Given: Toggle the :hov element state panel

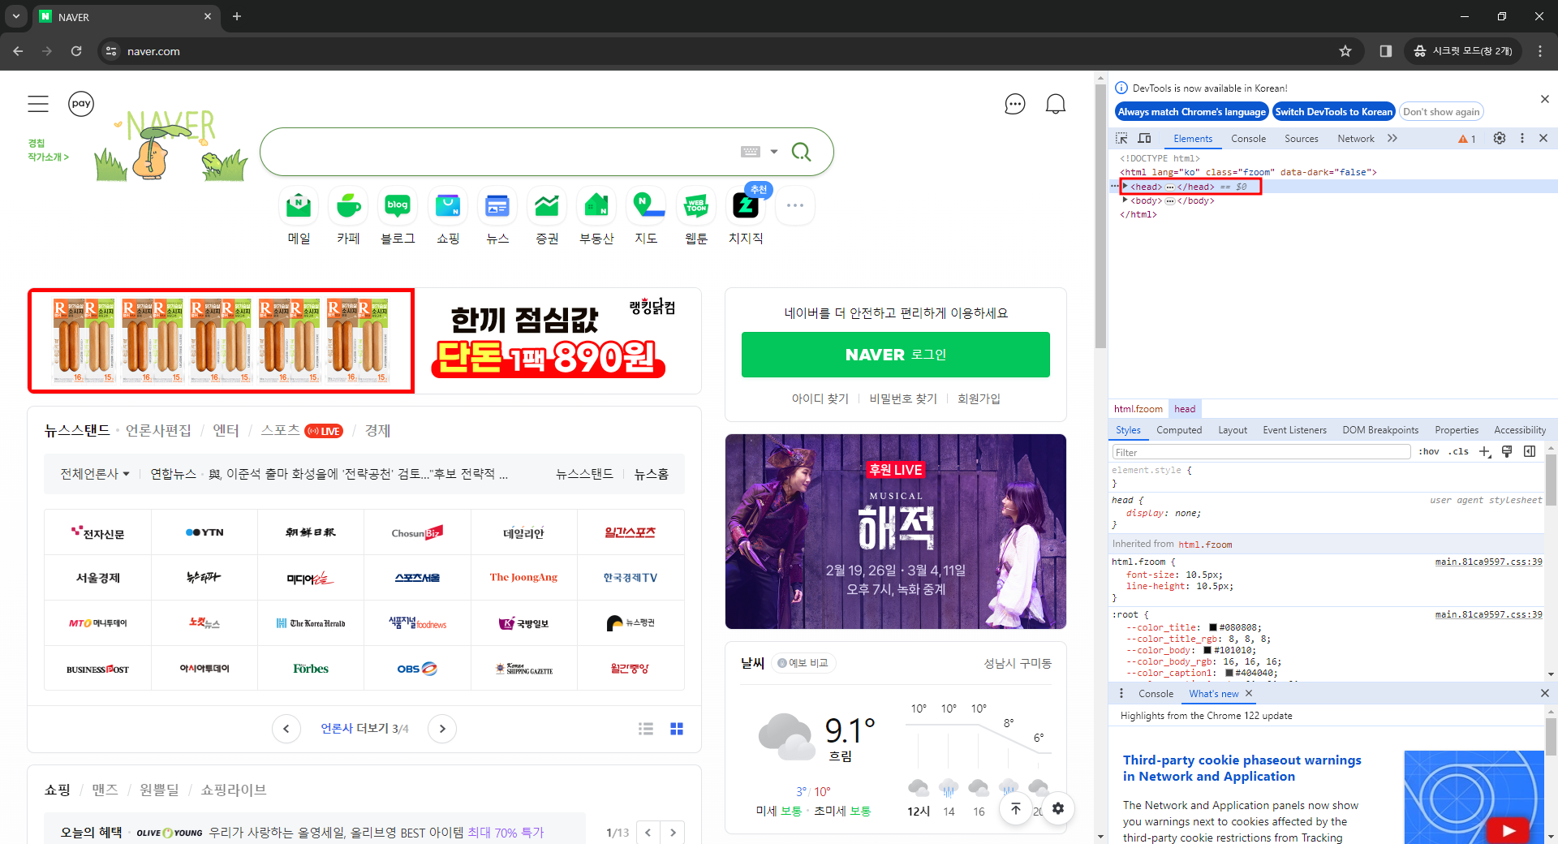Looking at the screenshot, I should (1429, 452).
